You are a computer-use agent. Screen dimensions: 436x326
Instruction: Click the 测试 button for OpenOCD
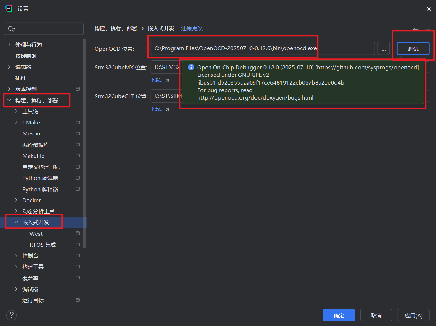(413, 49)
